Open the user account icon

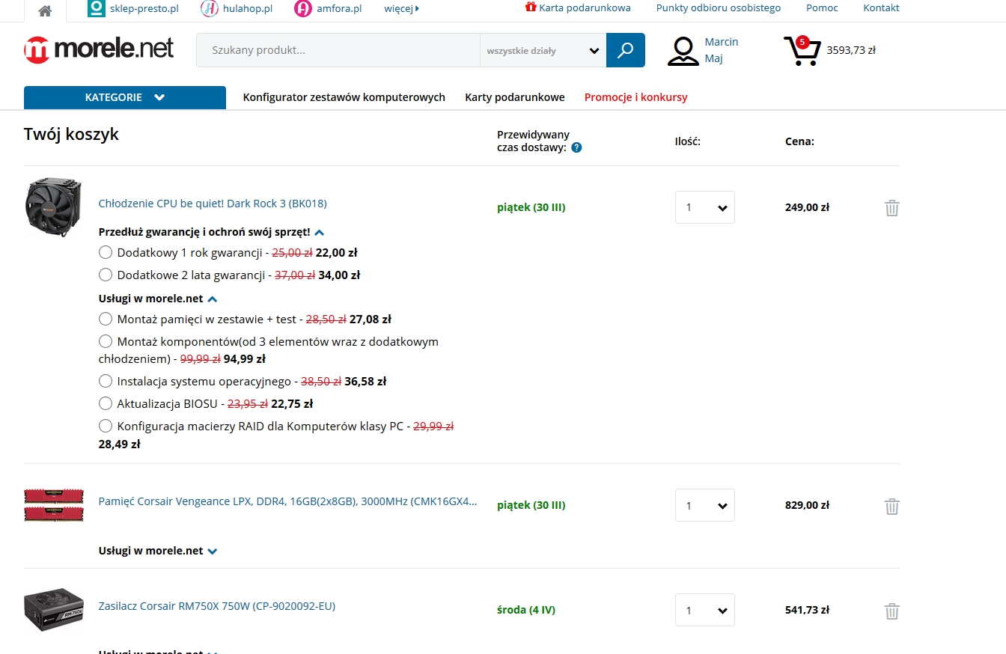[683, 50]
